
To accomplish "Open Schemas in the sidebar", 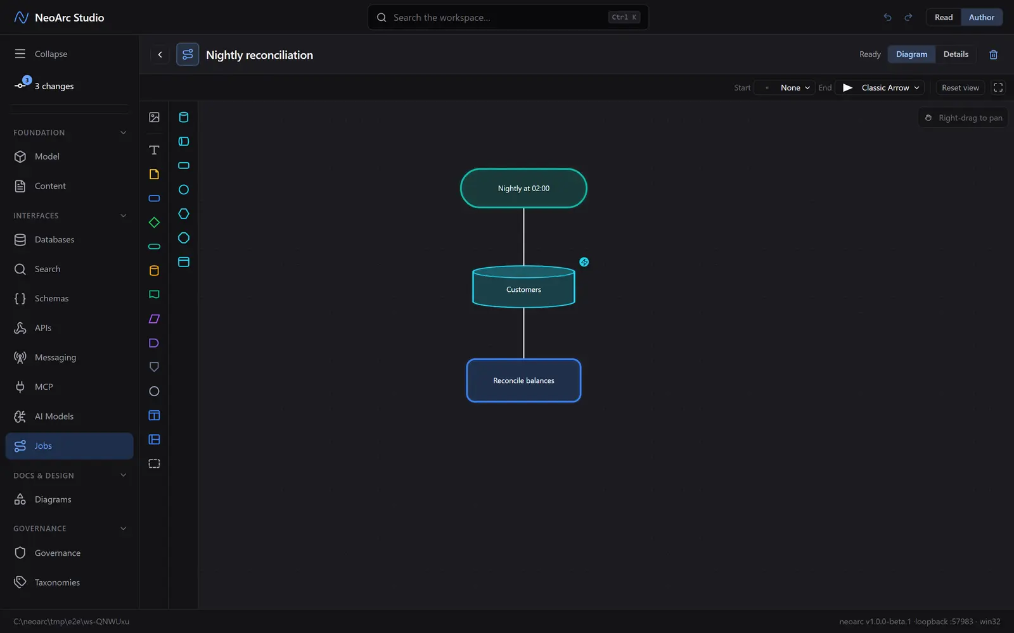I will tap(70, 298).
